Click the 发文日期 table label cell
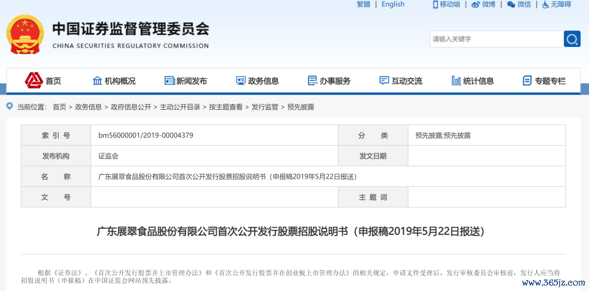 373,156
